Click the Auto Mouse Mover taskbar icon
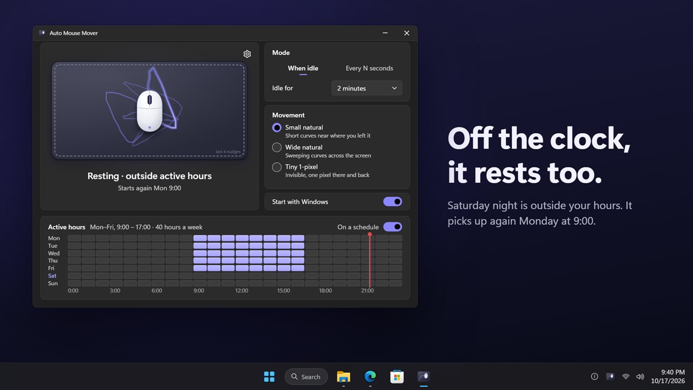Screen dimensions: 693x390 [423, 376]
